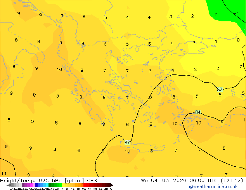246x190 pixels.
Task: Open the ©weatheronline.co.uk link
Action: [x=213, y=187]
